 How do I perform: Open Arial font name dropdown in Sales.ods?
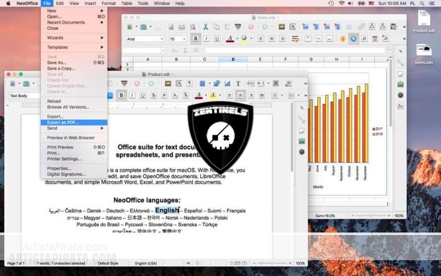click(162, 39)
